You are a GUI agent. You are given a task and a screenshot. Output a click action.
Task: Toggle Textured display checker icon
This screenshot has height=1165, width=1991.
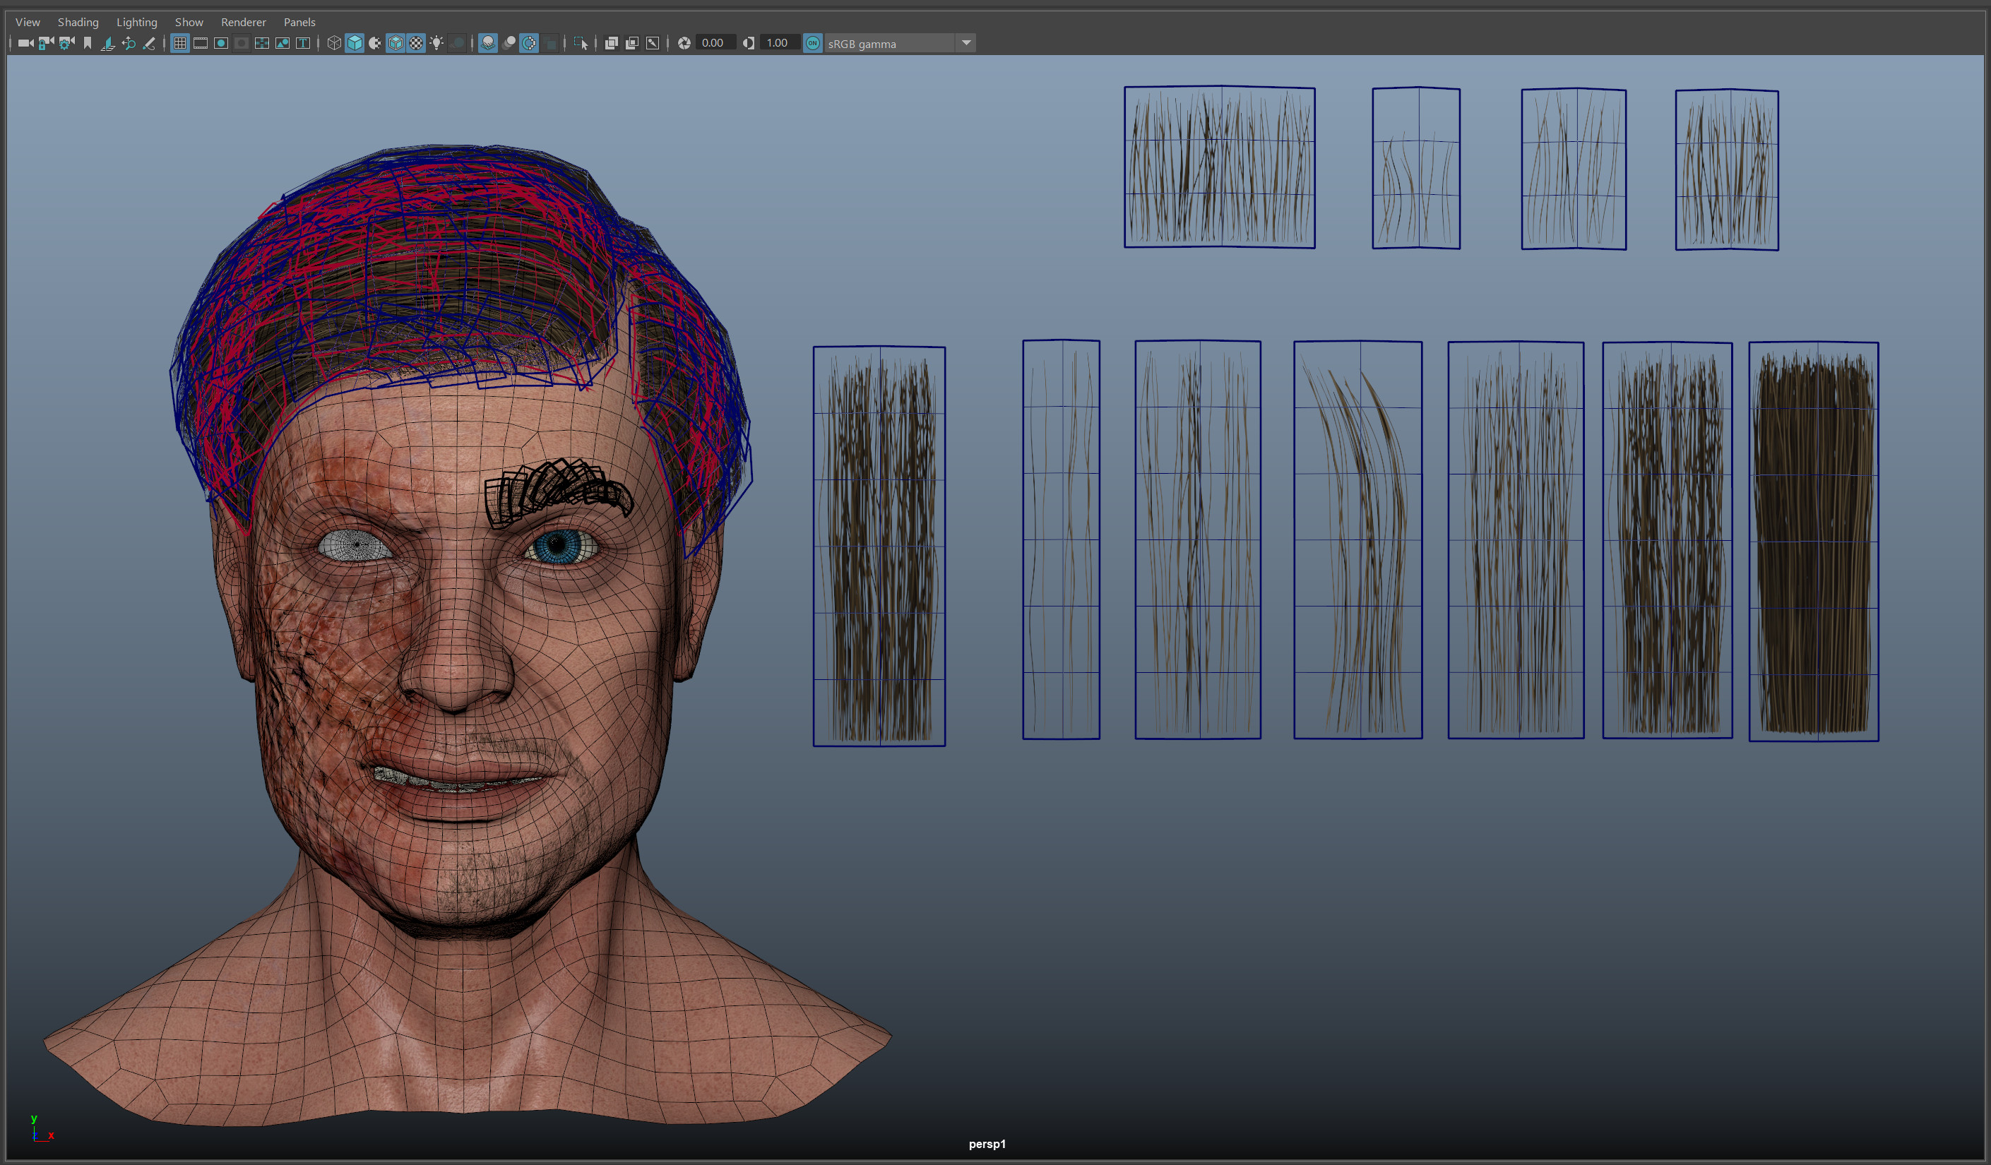417,44
